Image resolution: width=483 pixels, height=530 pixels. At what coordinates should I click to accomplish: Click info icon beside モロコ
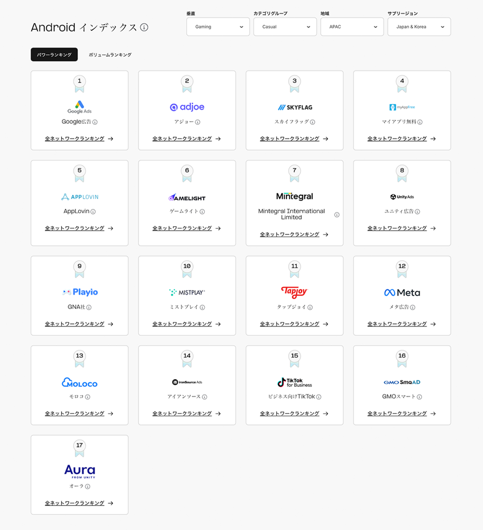coord(88,397)
